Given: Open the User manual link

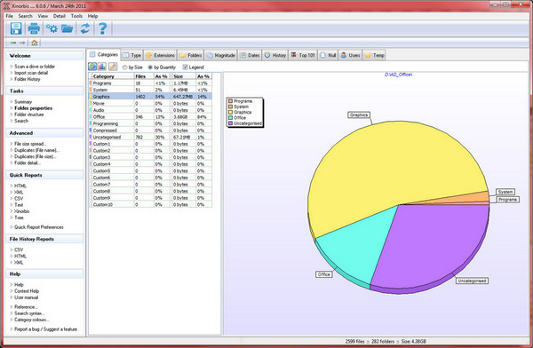Looking at the screenshot, I should pyautogui.click(x=26, y=297).
